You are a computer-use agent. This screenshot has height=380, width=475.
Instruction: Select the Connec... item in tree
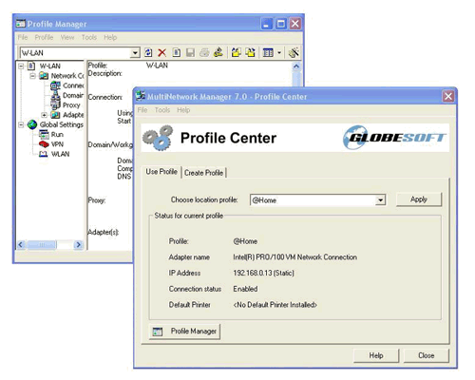pyautogui.click(x=73, y=85)
